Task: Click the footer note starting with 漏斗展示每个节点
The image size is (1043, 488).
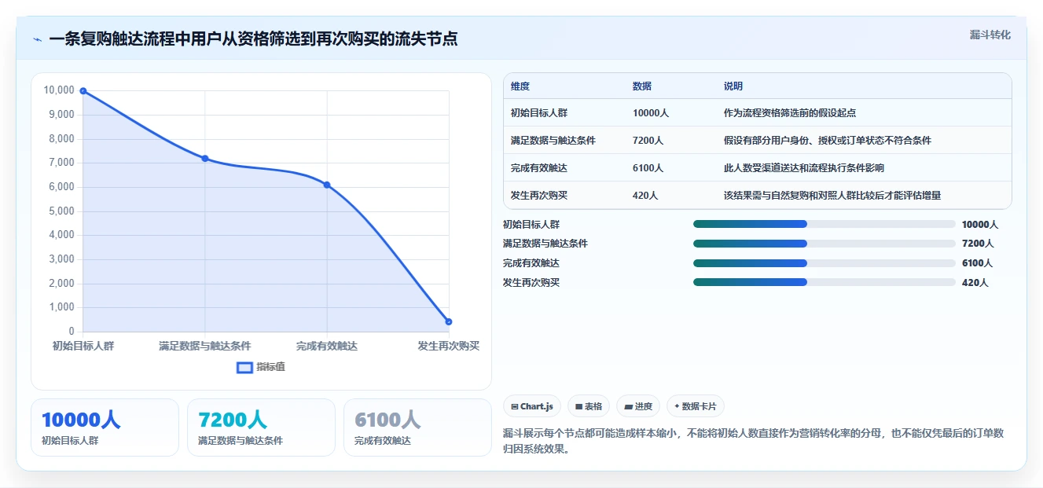Action: (753, 441)
